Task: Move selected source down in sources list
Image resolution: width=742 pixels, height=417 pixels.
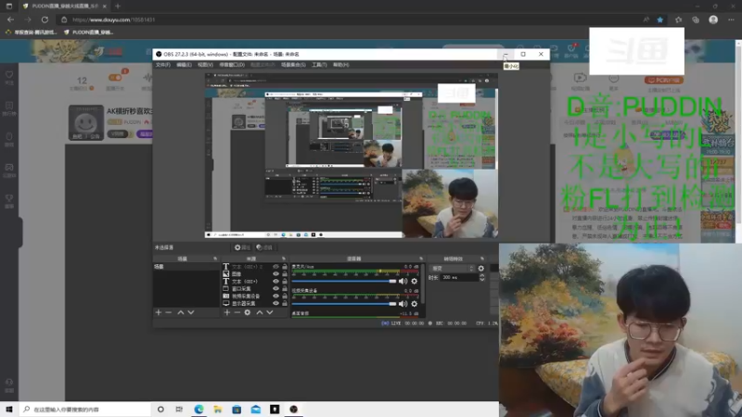Action: click(270, 312)
